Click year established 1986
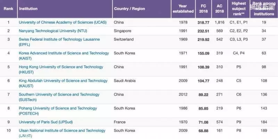Viewport: 278px width, 139px height. [x=183, y=108]
